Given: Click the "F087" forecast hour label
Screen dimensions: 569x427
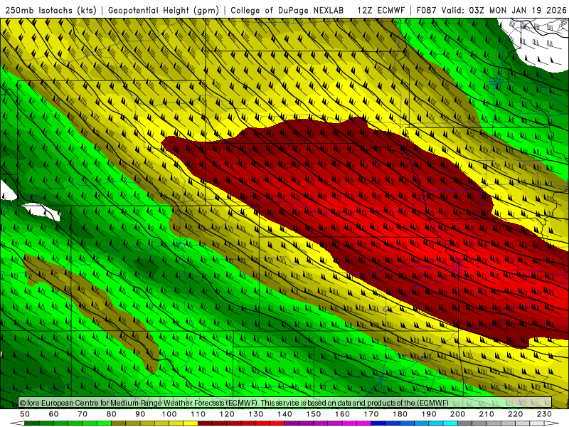Looking at the screenshot, I should 426,10.
